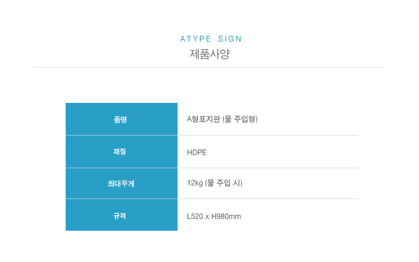This screenshot has height=262, width=419.
Task: Click the divider line under the 12kg row
Action: (268, 199)
